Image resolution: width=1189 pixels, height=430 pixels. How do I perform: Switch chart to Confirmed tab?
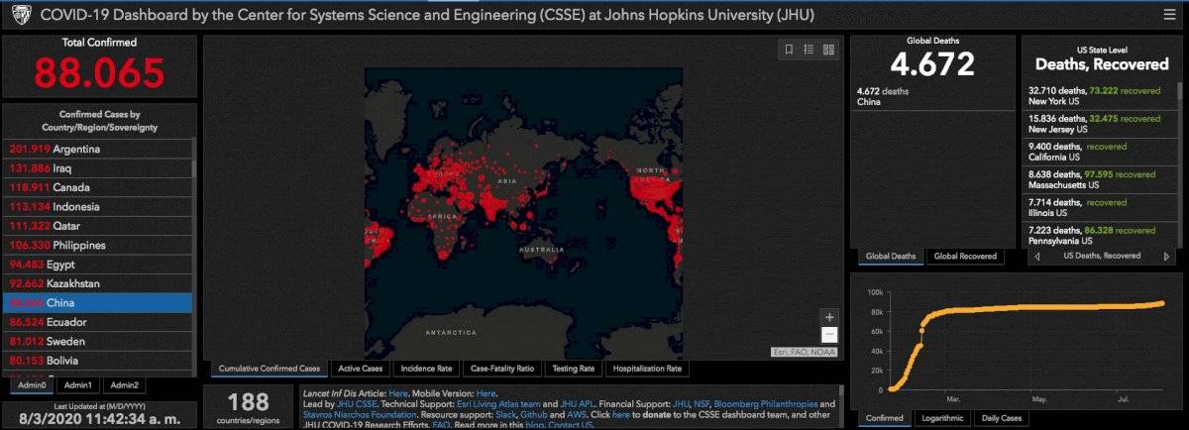[884, 418]
